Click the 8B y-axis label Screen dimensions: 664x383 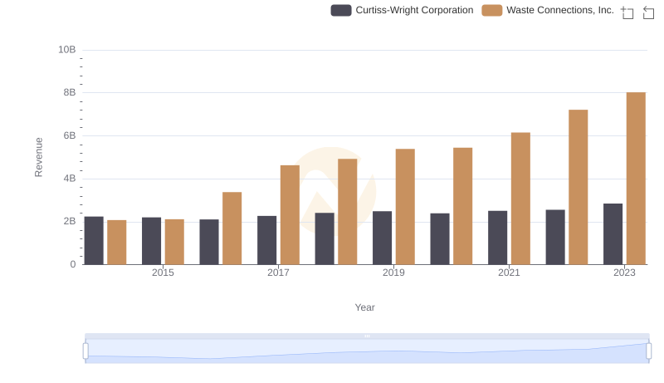pyautogui.click(x=70, y=92)
